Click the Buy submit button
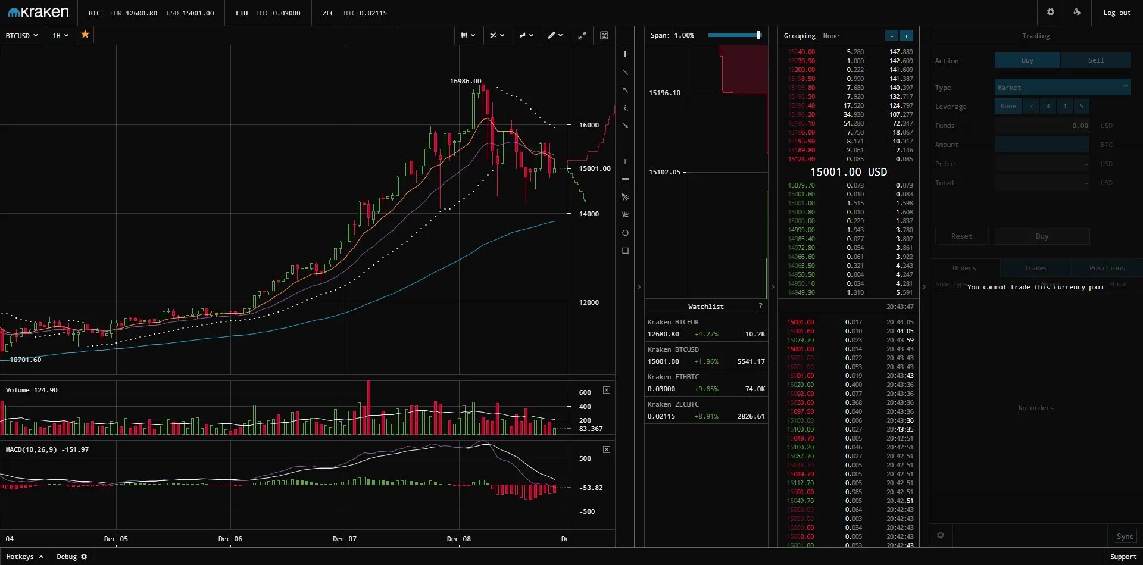 coord(1042,236)
